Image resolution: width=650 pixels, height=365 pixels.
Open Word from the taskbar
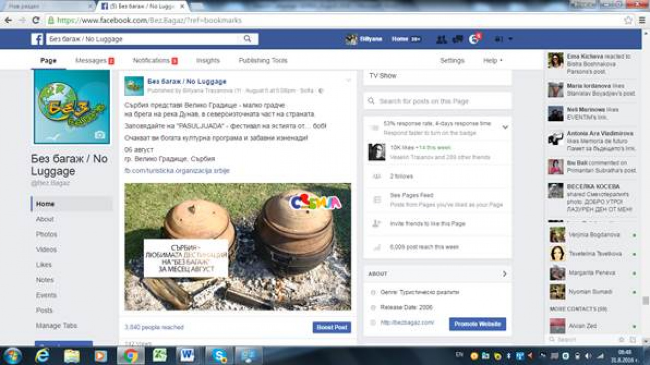[187, 355]
